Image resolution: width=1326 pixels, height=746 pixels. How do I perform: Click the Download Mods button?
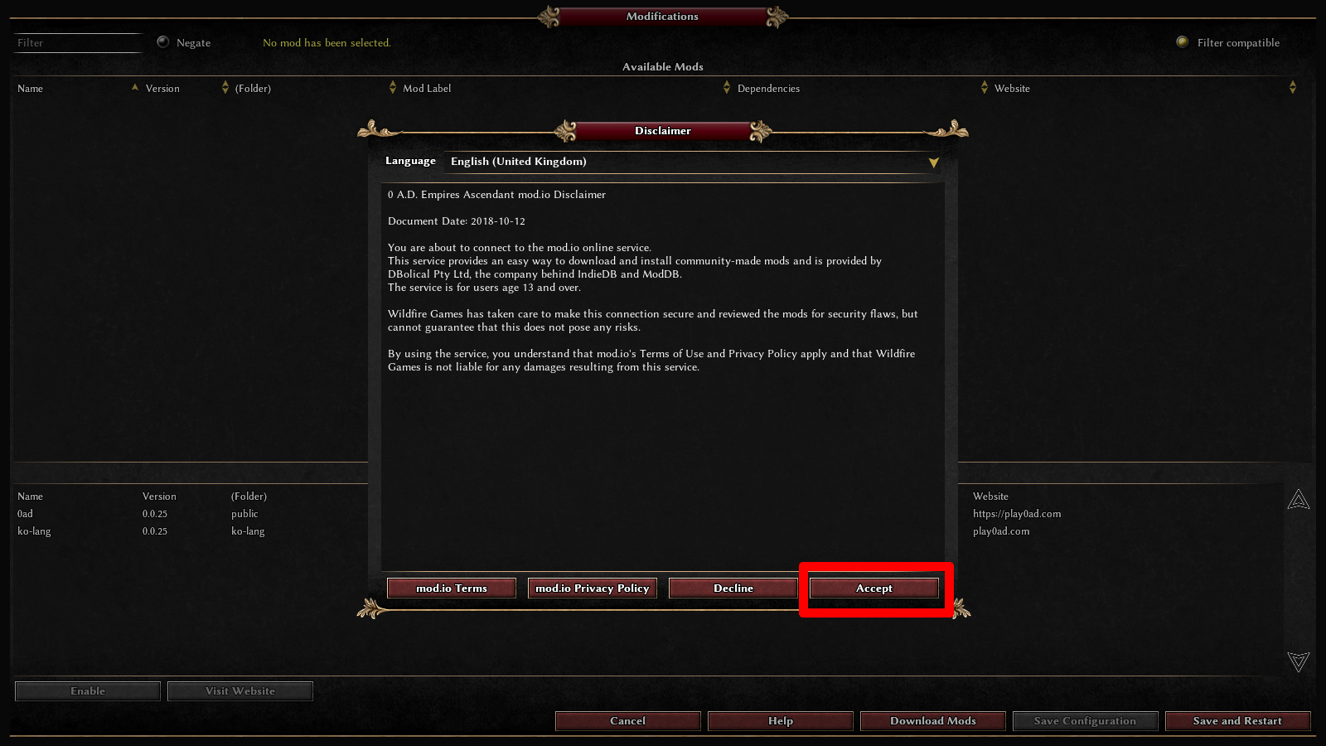point(933,721)
